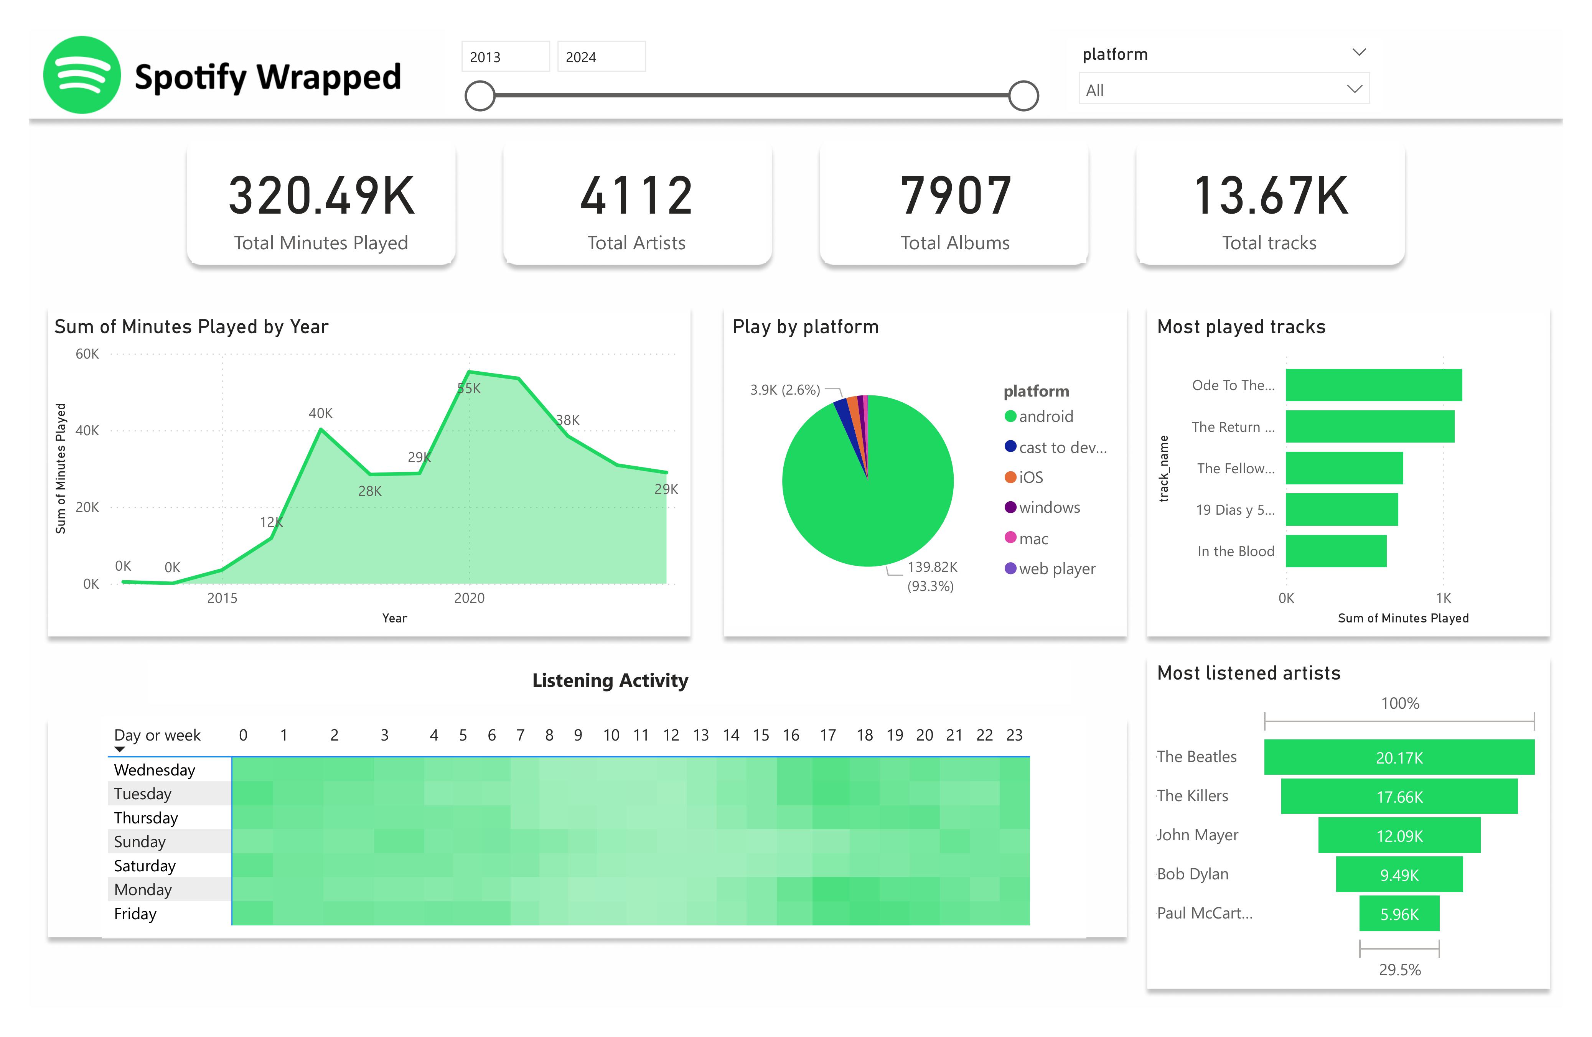Select The Beatles funnel bar
The height and width of the screenshot is (1037, 1592).
click(1399, 757)
